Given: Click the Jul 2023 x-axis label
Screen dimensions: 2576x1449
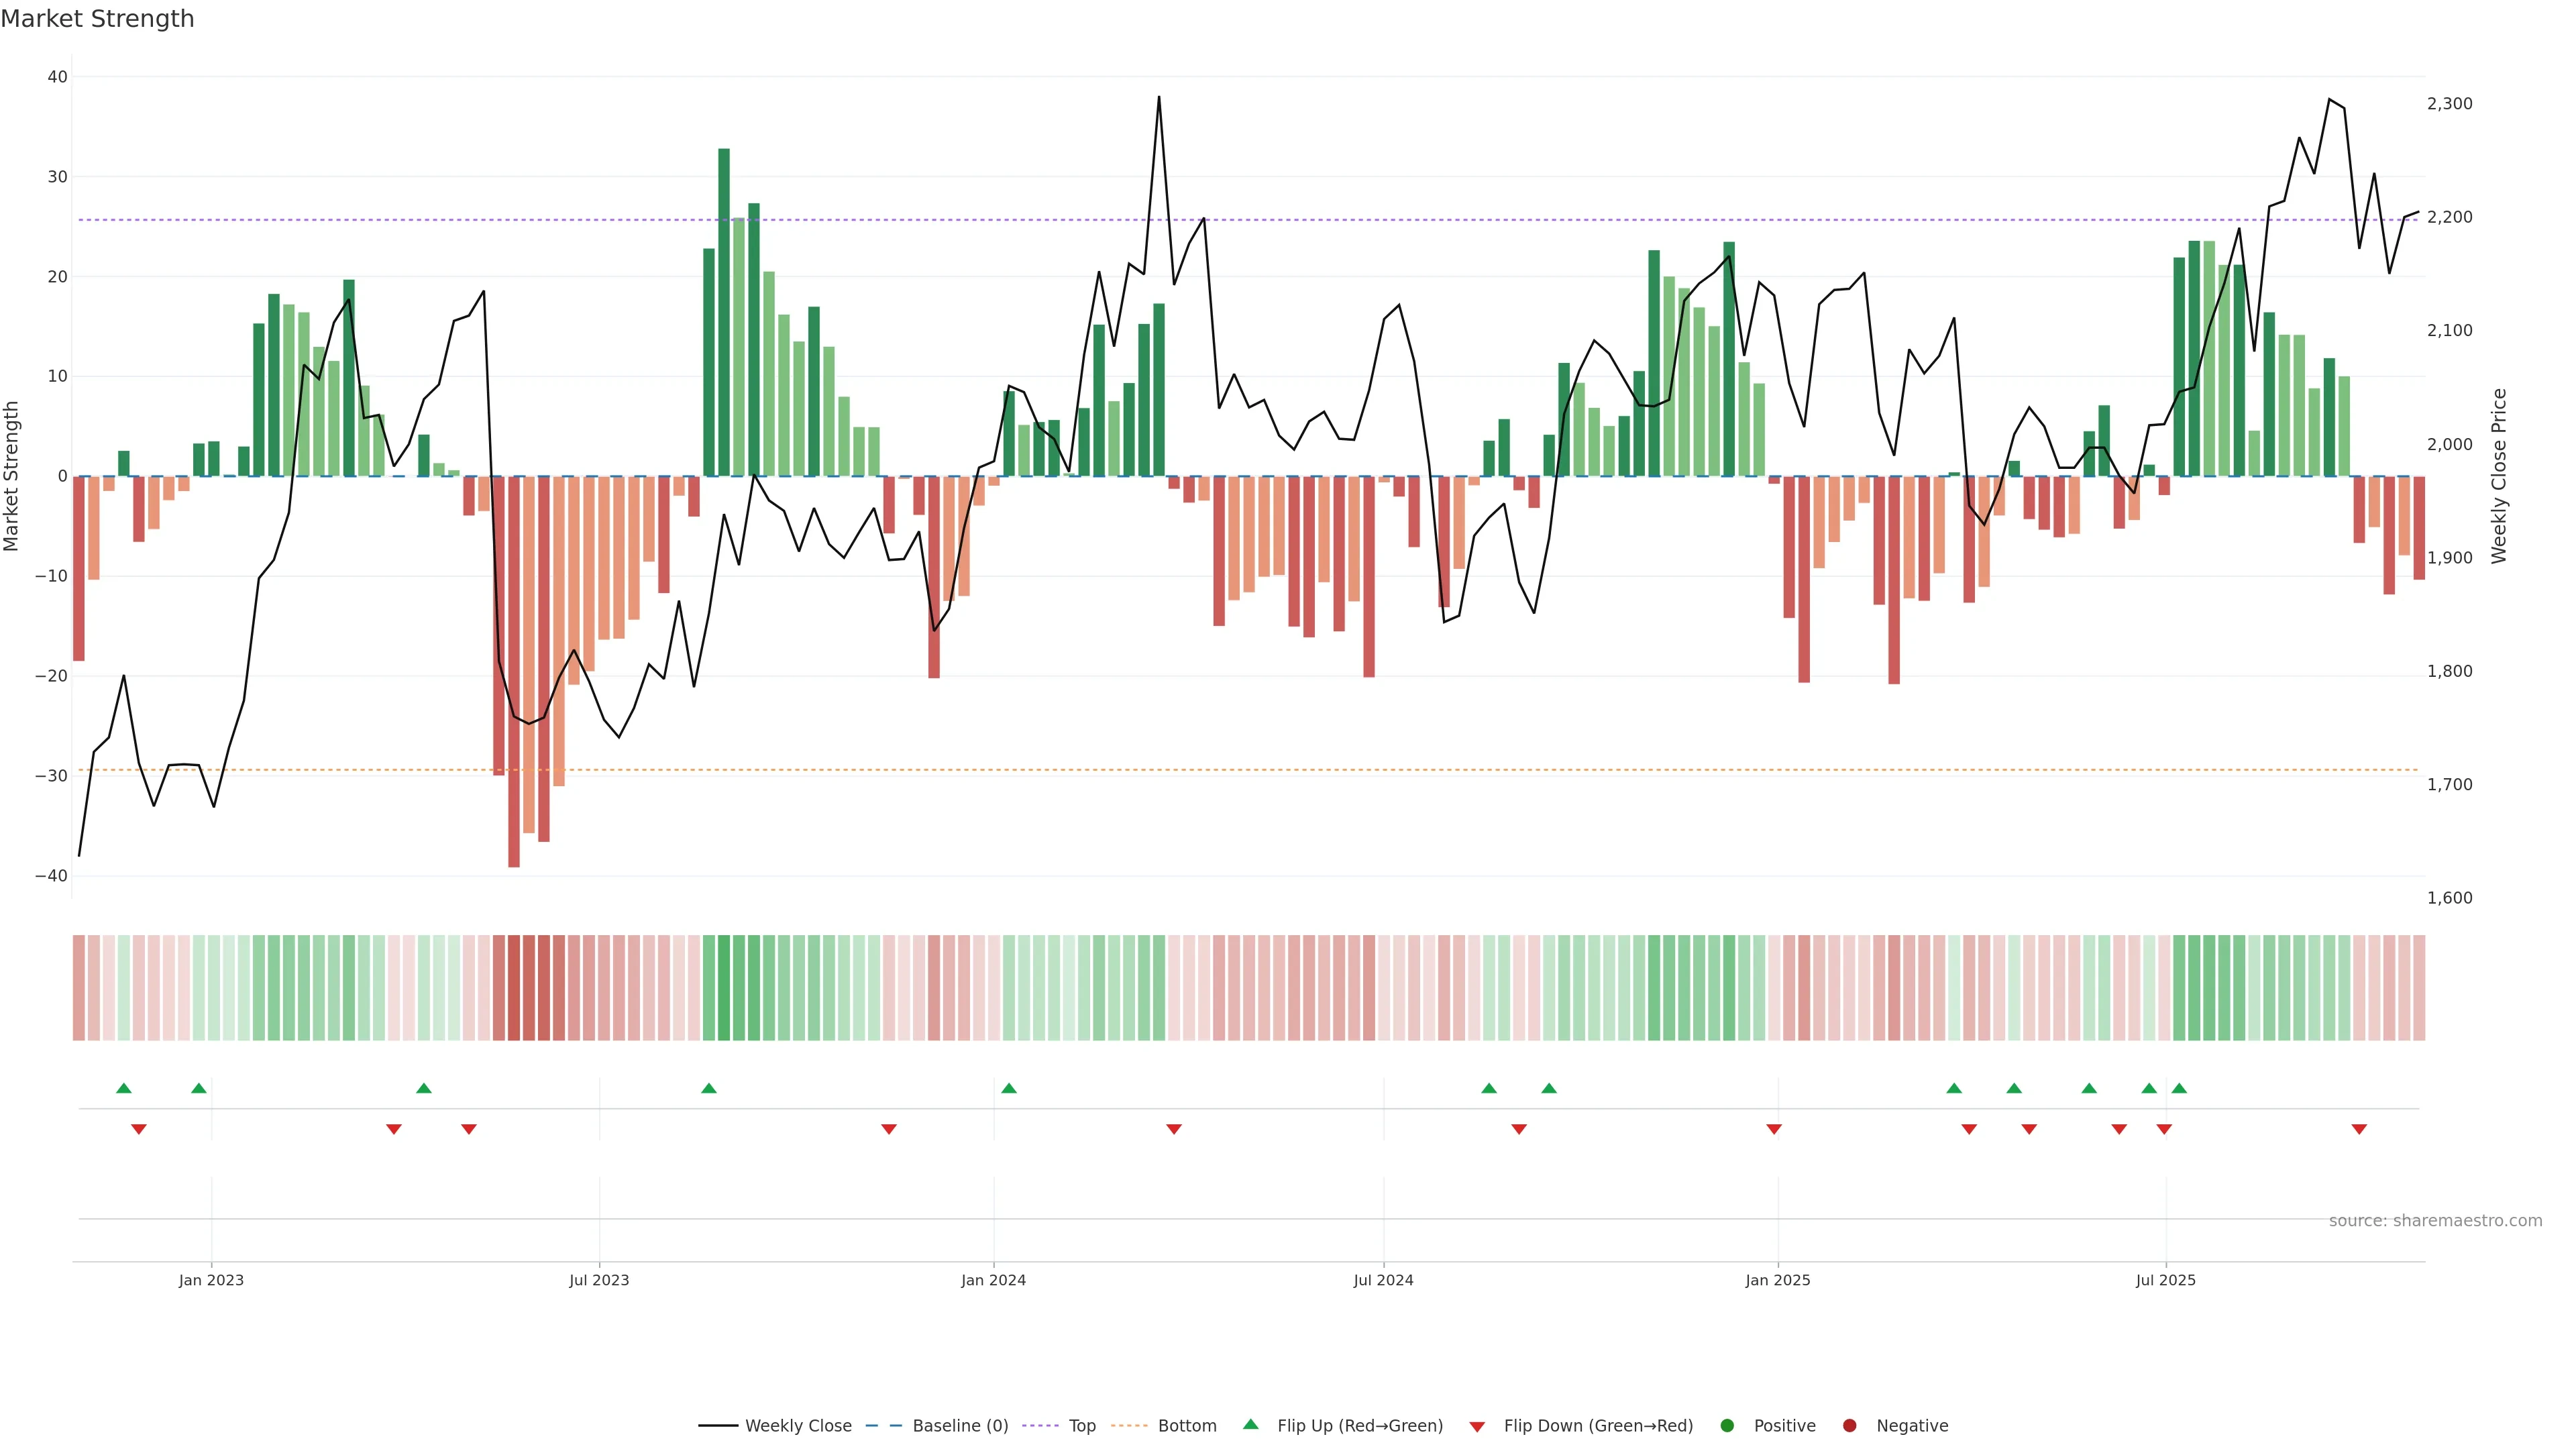Looking at the screenshot, I should pyautogui.click(x=599, y=1280).
